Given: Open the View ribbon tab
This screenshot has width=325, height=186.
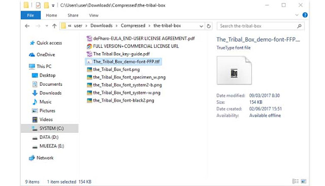Looking at the screenshot, I should [x=93, y=15].
